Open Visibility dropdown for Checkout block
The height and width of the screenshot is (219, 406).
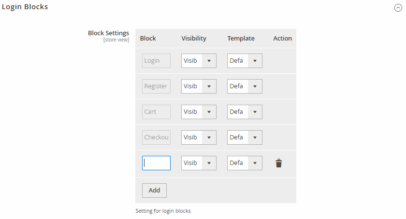pyautogui.click(x=199, y=137)
